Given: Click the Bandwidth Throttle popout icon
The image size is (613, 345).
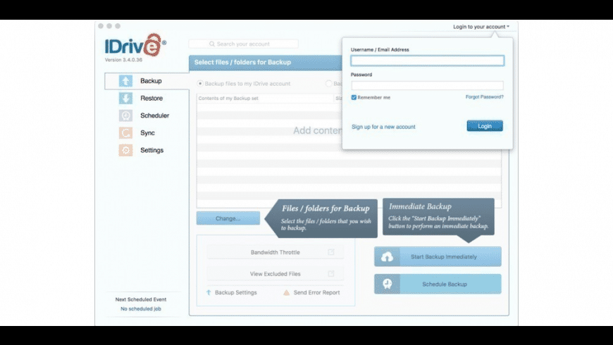Looking at the screenshot, I should coord(331,252).
